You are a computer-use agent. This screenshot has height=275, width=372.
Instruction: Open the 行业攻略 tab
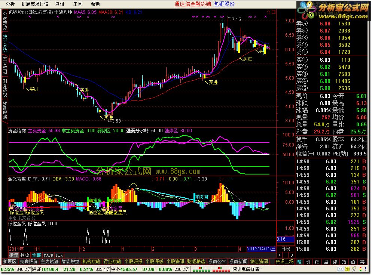point(112,262)
